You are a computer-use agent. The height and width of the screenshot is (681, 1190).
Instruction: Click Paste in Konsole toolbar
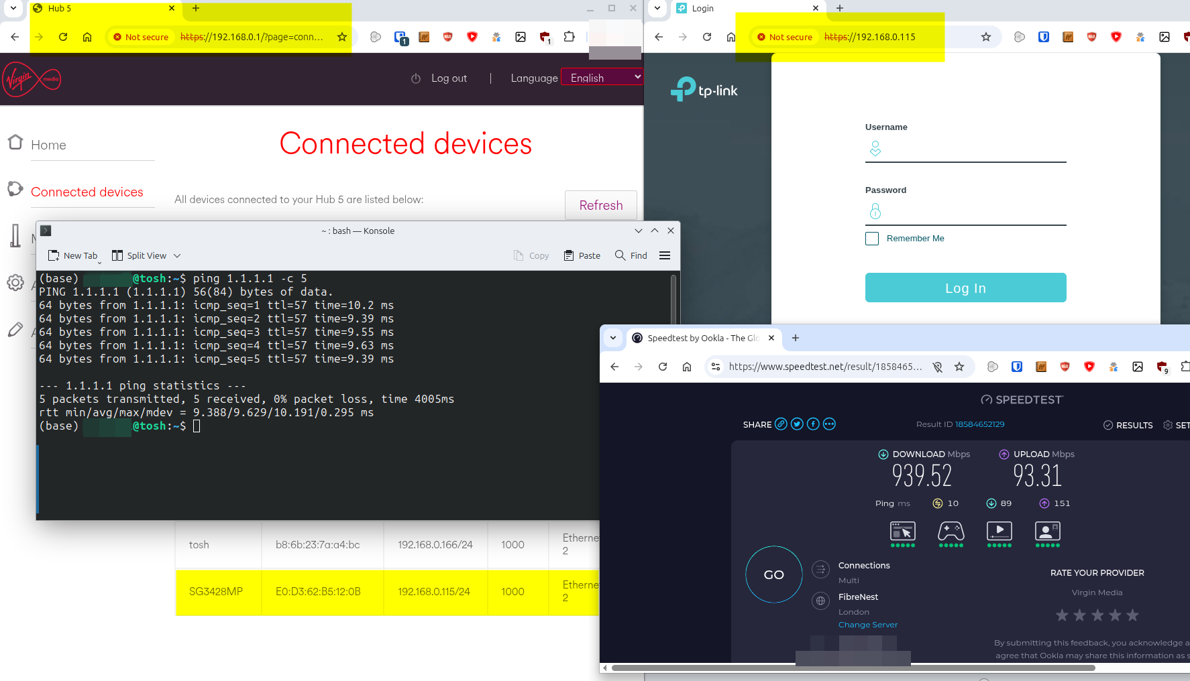[582, 255]
